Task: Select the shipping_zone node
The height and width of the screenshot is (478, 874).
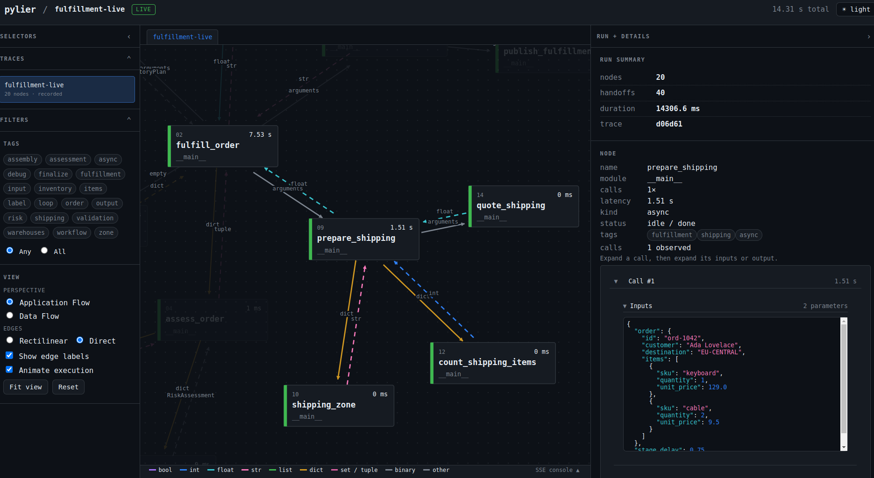Action: pos(339,406)
